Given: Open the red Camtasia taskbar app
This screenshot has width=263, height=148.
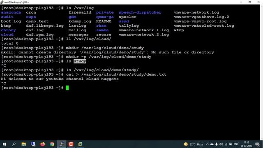Looking at the screenshot, I should (x=71, y=144).
